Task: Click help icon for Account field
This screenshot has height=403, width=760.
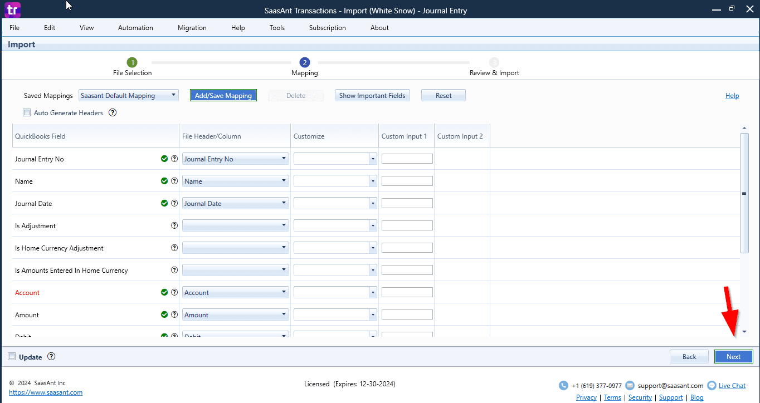Action: point(174,292)
